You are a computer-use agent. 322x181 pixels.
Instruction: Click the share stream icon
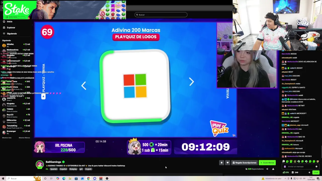coord(267,169)
